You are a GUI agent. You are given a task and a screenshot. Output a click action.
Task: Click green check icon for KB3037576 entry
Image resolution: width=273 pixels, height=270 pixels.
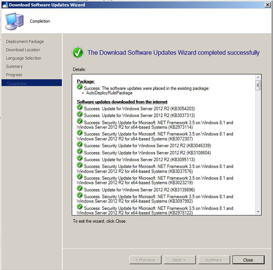coord(80,165)
